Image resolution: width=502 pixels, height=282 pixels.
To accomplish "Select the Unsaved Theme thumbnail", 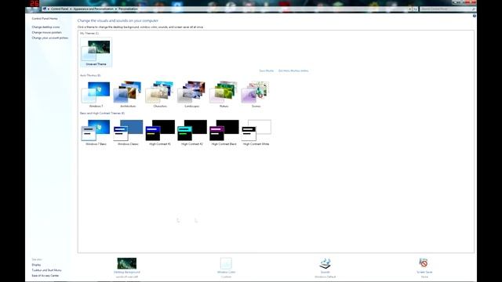I will (96, 52).
